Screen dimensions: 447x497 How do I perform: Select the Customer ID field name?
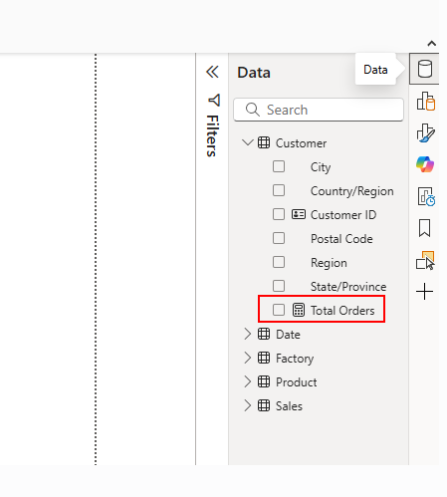343,215
